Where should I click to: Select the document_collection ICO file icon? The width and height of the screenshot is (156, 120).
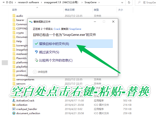click(x=14, y=113)
